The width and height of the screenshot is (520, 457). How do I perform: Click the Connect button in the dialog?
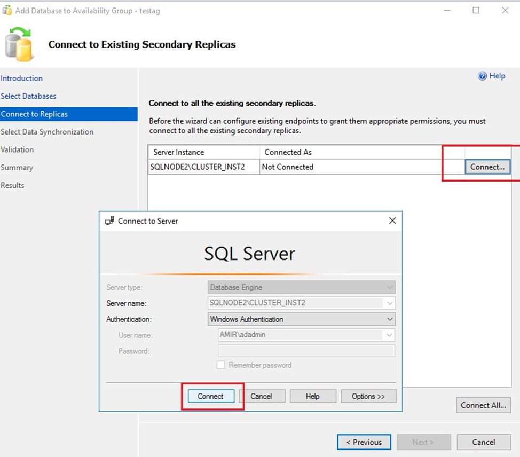pyautogui.click(x=211, y=396)
